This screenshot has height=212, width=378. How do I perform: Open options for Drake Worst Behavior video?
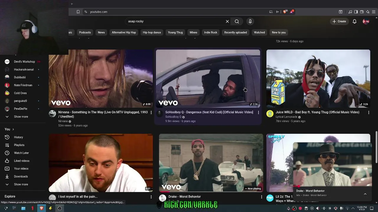pyautogui.click(x=261, y=197)
